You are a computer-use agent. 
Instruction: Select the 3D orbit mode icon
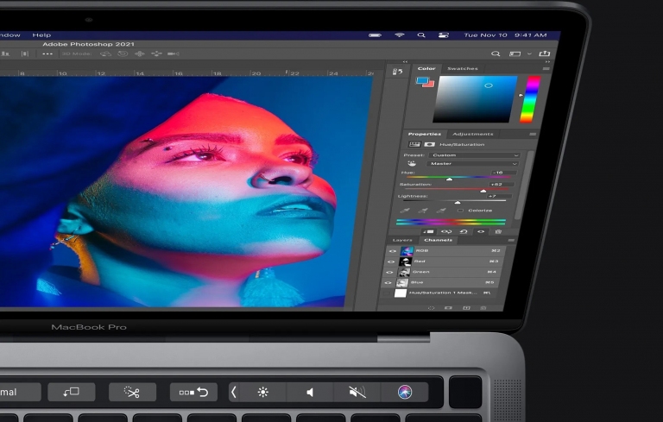[105, 54]
